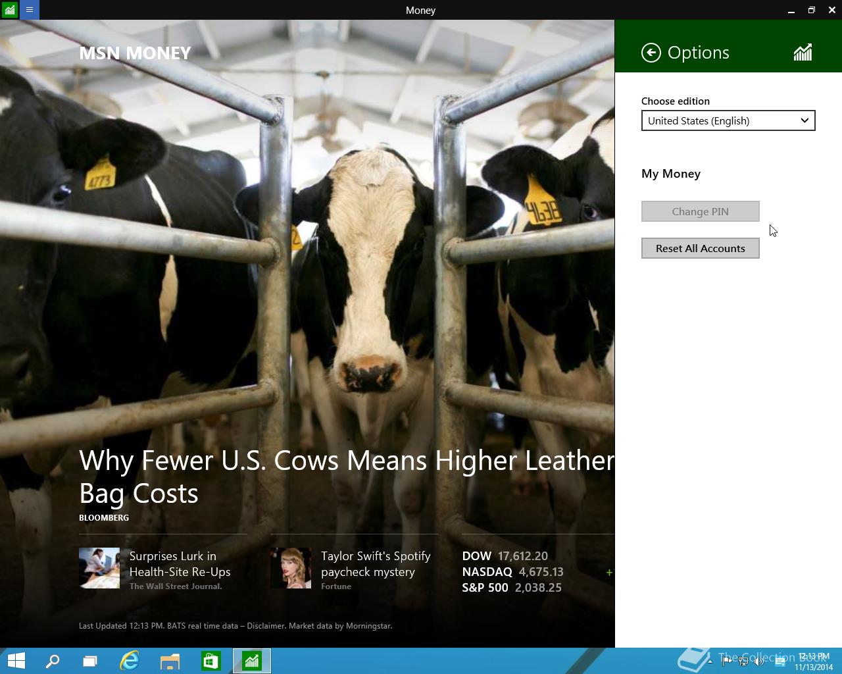This screenshot has height=674, width=842.
Task: Click the BLOOMBERG source label
Action: [104, 518]
